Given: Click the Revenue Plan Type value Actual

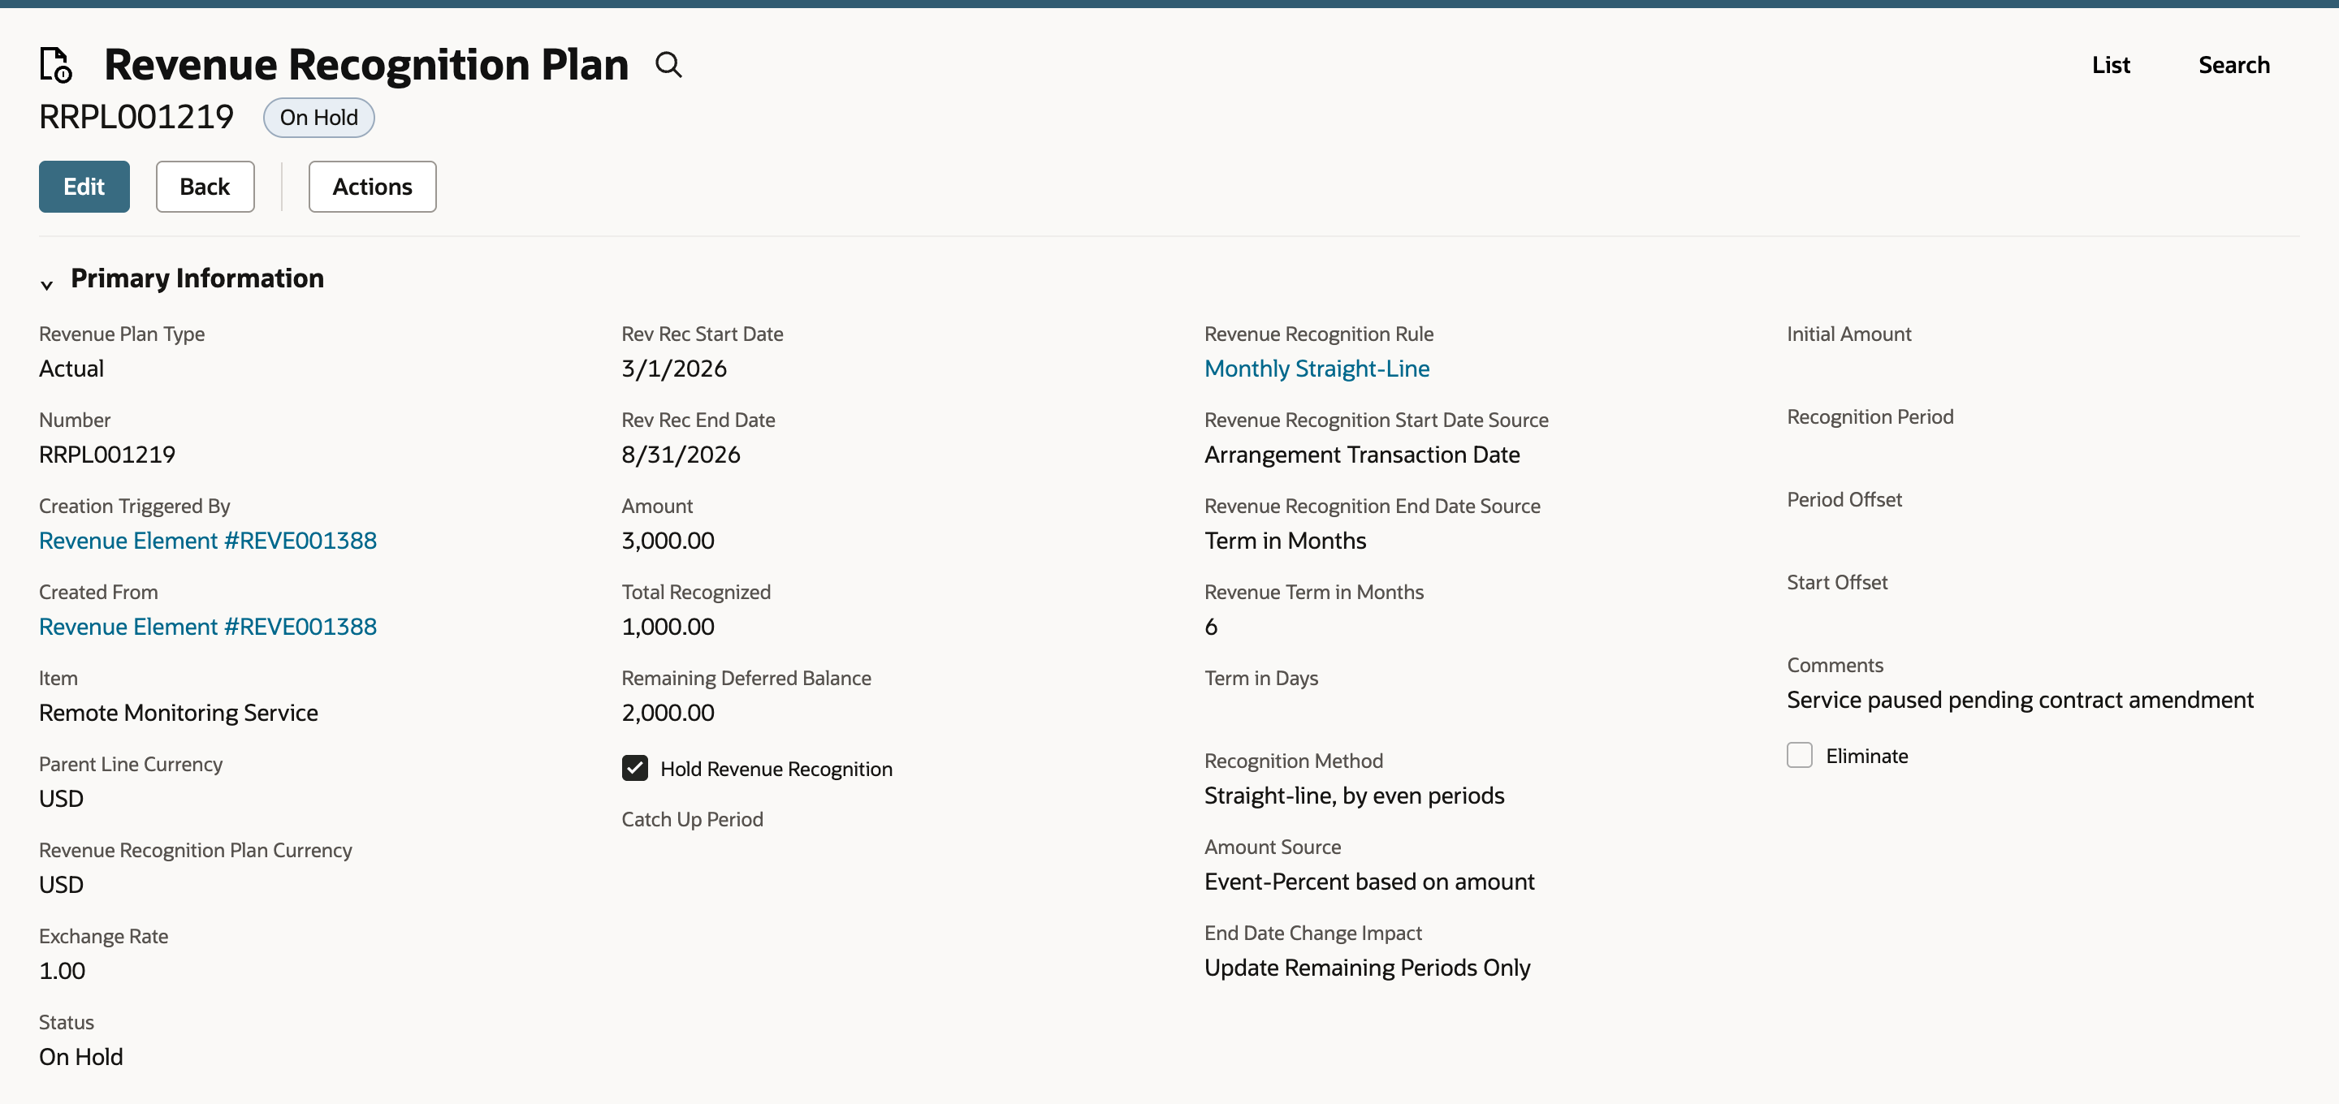Looking at the screenshot, I should click(71, 369).
